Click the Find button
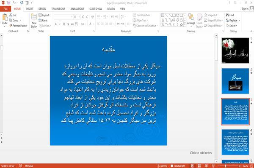 click(x=230, y=15)
